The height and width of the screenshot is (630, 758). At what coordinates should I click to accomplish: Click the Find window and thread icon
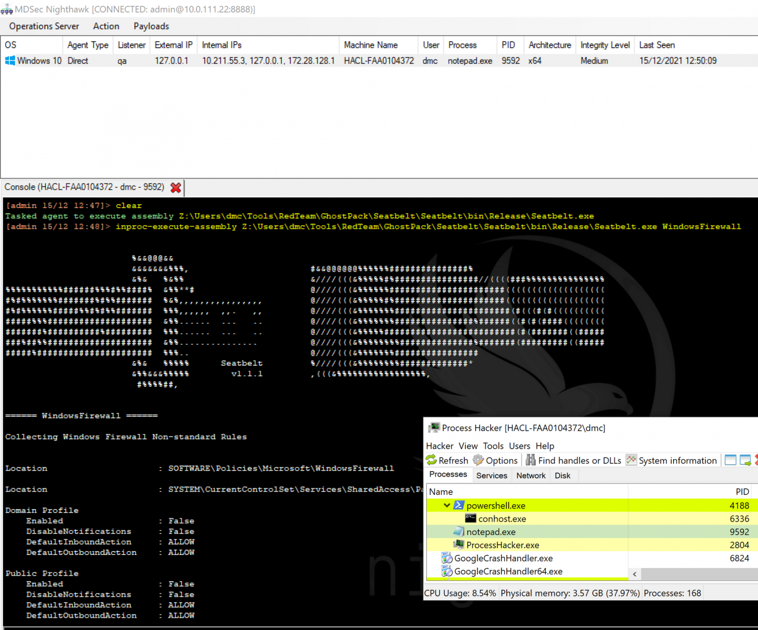tap(745, 460)
